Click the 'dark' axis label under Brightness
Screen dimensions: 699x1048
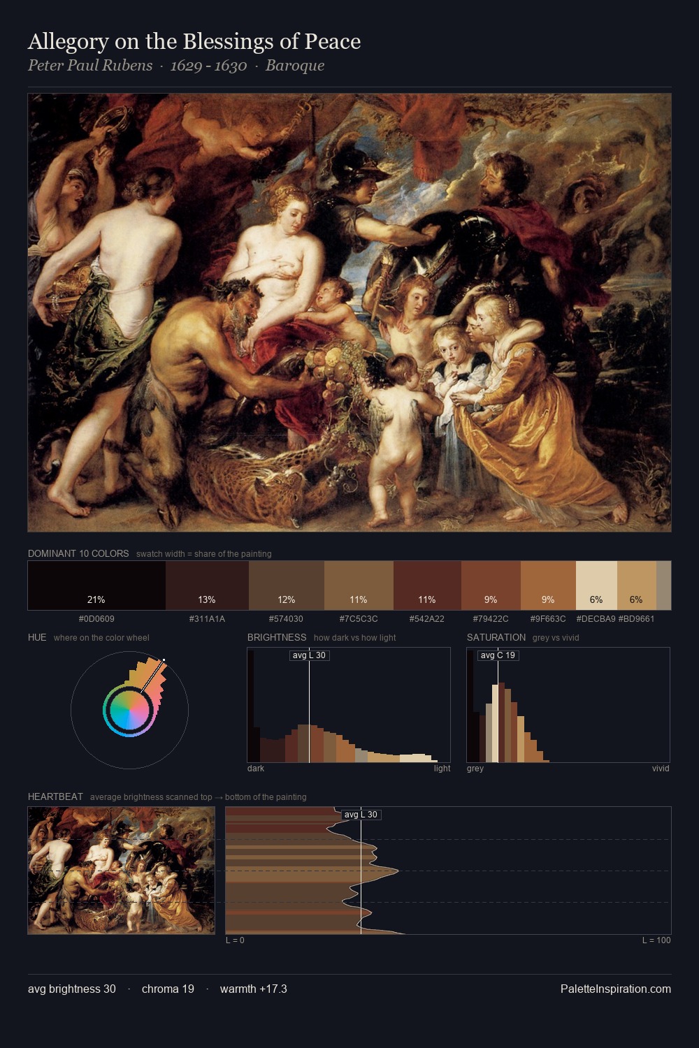256,769
